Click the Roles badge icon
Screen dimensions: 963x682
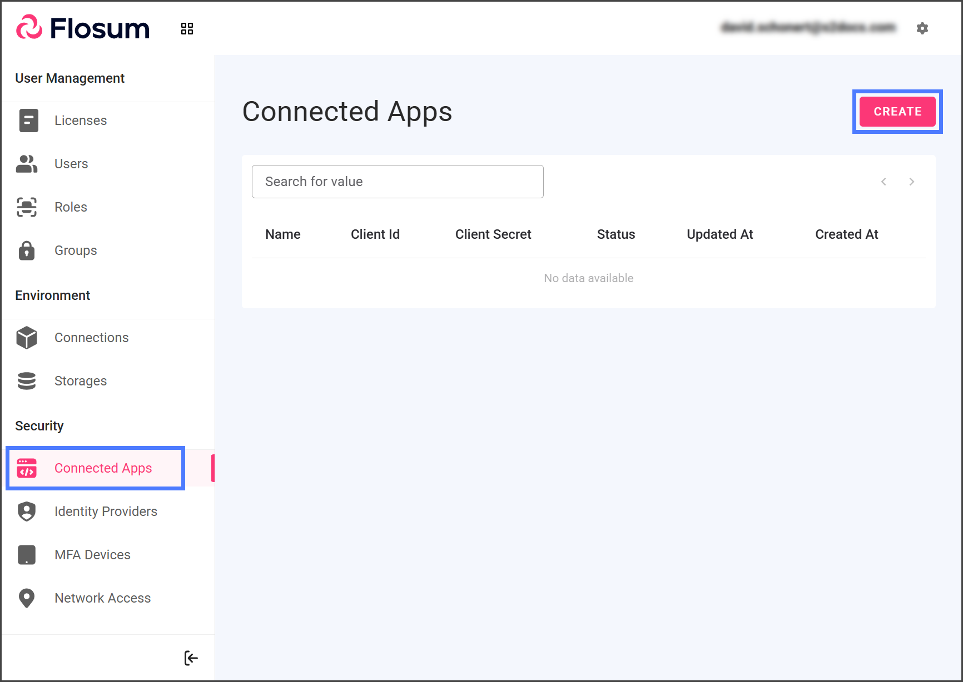[x=27, y=207]
